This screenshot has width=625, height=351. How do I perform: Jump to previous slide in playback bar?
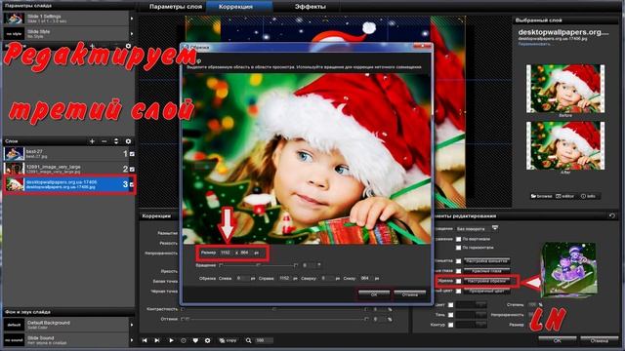(x=145, y=340)
